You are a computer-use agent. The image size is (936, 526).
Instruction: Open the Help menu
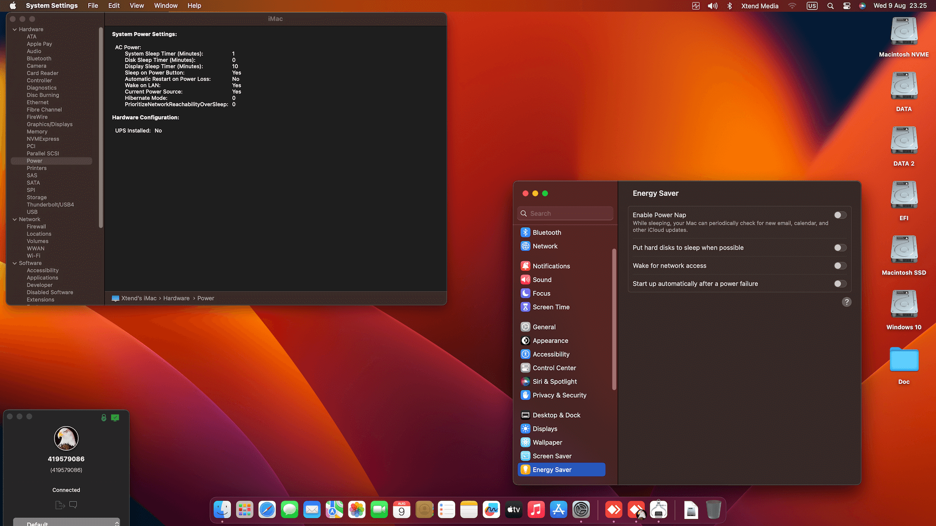194,6
